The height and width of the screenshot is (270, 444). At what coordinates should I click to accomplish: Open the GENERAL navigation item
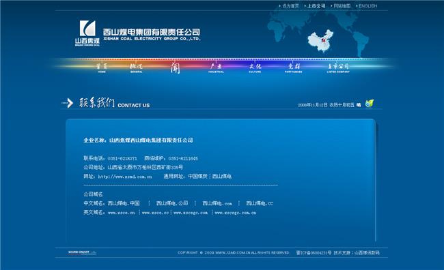[x=136, y=68]
